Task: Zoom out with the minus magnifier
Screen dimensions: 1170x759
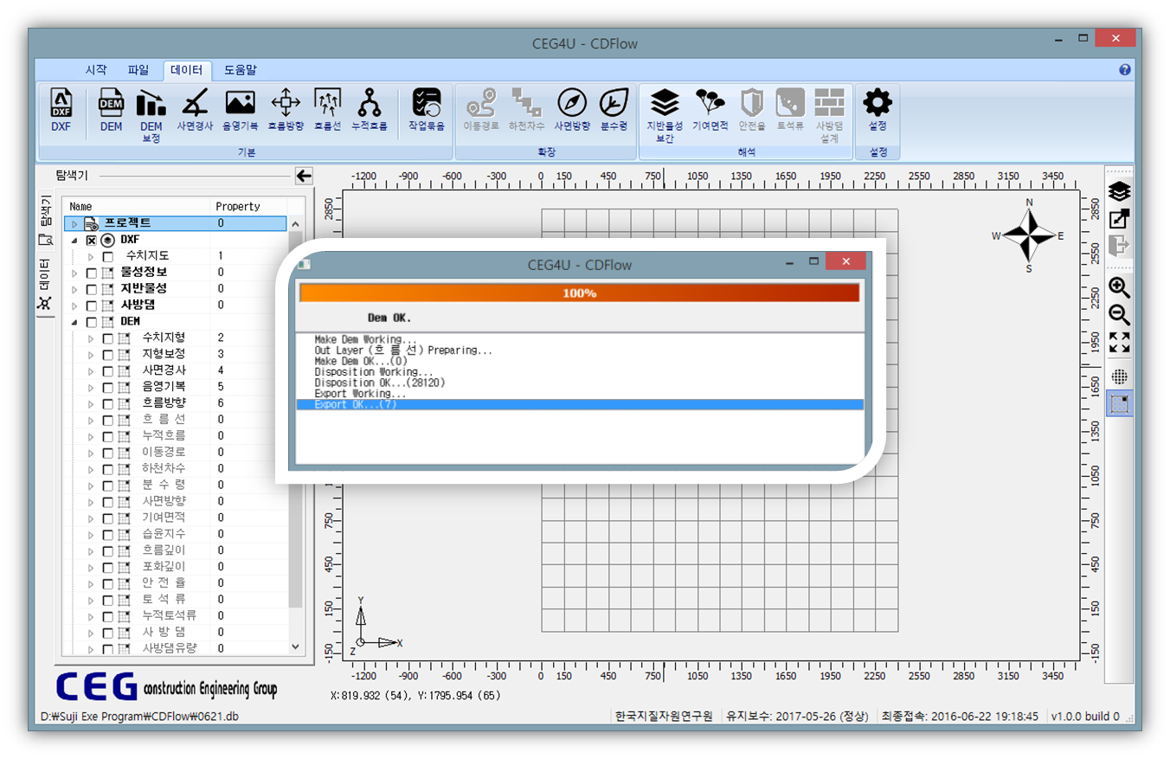Action: [1119, 314]
